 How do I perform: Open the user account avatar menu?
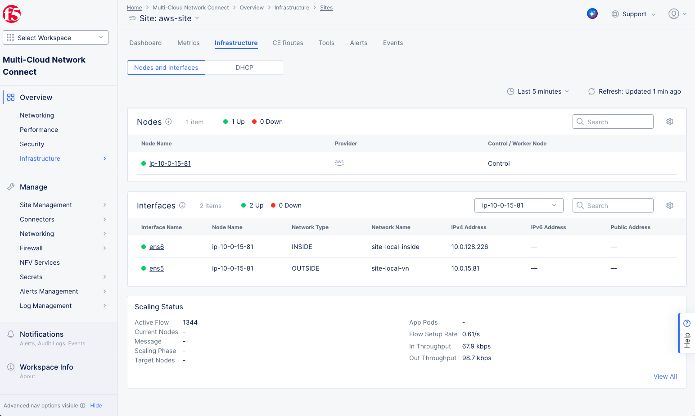(673, 14)
